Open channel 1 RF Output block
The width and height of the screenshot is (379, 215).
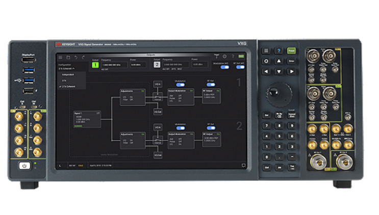[211, 96]
